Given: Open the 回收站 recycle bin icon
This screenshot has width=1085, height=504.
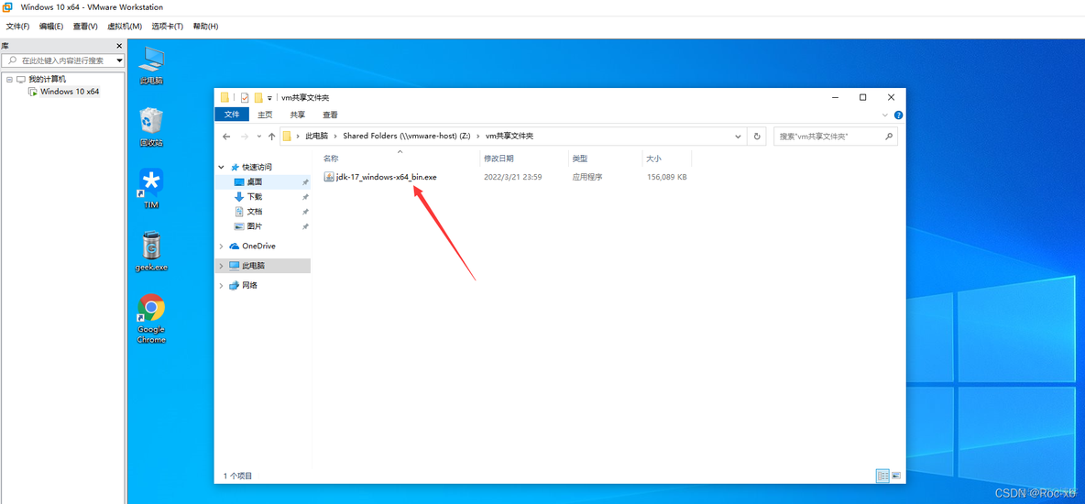Looking at the screenshot, I should [151, 126].
